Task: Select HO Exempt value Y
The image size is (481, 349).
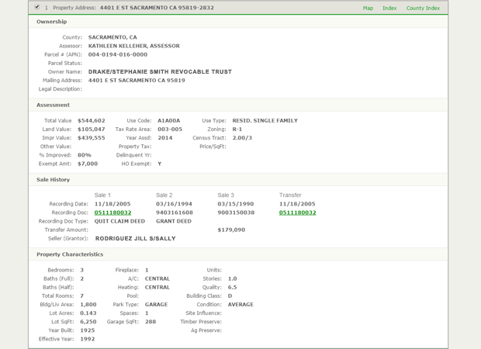Action: tap(160, 164)
